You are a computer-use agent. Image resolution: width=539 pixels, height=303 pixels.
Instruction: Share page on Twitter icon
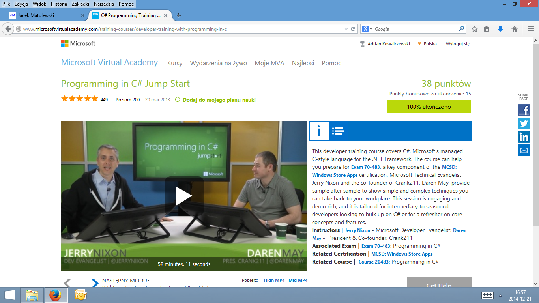click(x=524, y=123)
